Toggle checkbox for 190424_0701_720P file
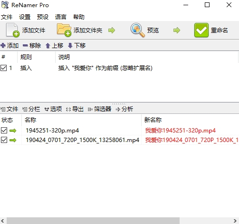This screenshot has height=224, width=239. pos(4,140)
